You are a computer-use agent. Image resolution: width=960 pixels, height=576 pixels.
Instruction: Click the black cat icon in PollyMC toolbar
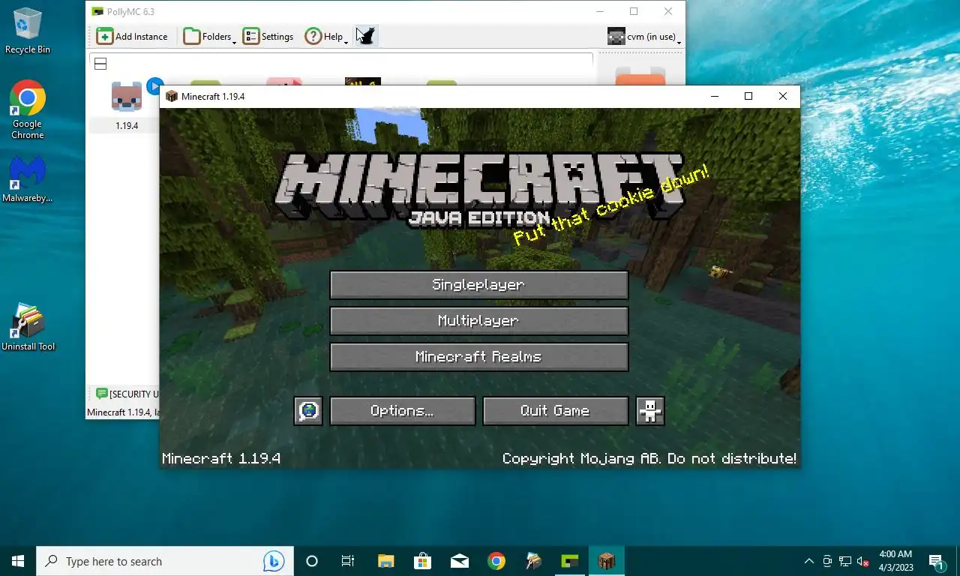click(x=365, y=36)
